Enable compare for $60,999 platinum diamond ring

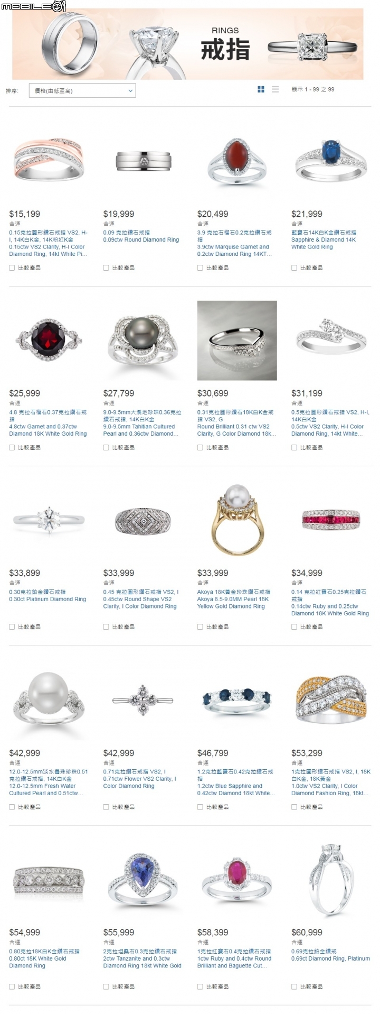[x=294, y=987]
